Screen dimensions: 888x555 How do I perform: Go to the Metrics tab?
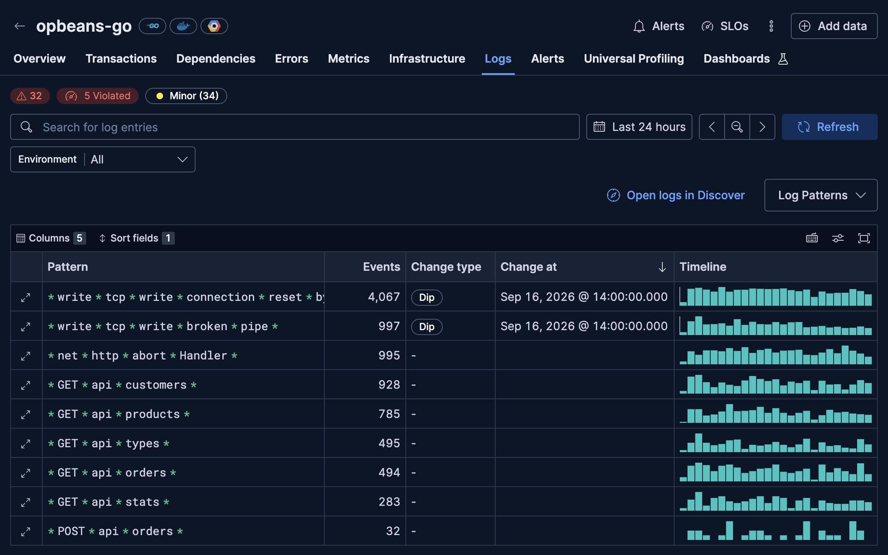(349, 59)
